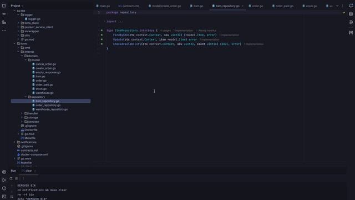Open the Terminal tool window icon

[4, 196]
